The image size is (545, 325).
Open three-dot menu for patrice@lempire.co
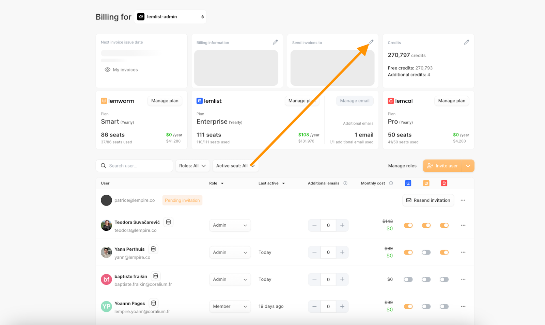[463, 200]
